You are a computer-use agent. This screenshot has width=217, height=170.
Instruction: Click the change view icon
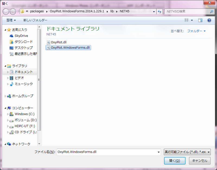pyautogui.click(x=186, y=20)
